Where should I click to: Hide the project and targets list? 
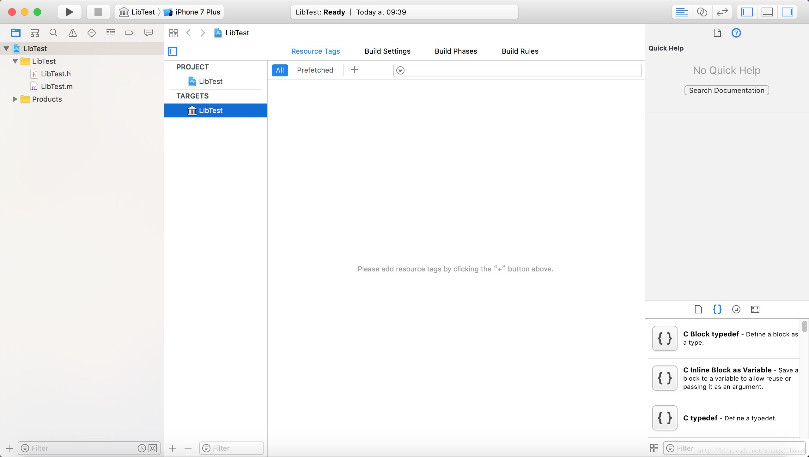click(x=173, y=51)
